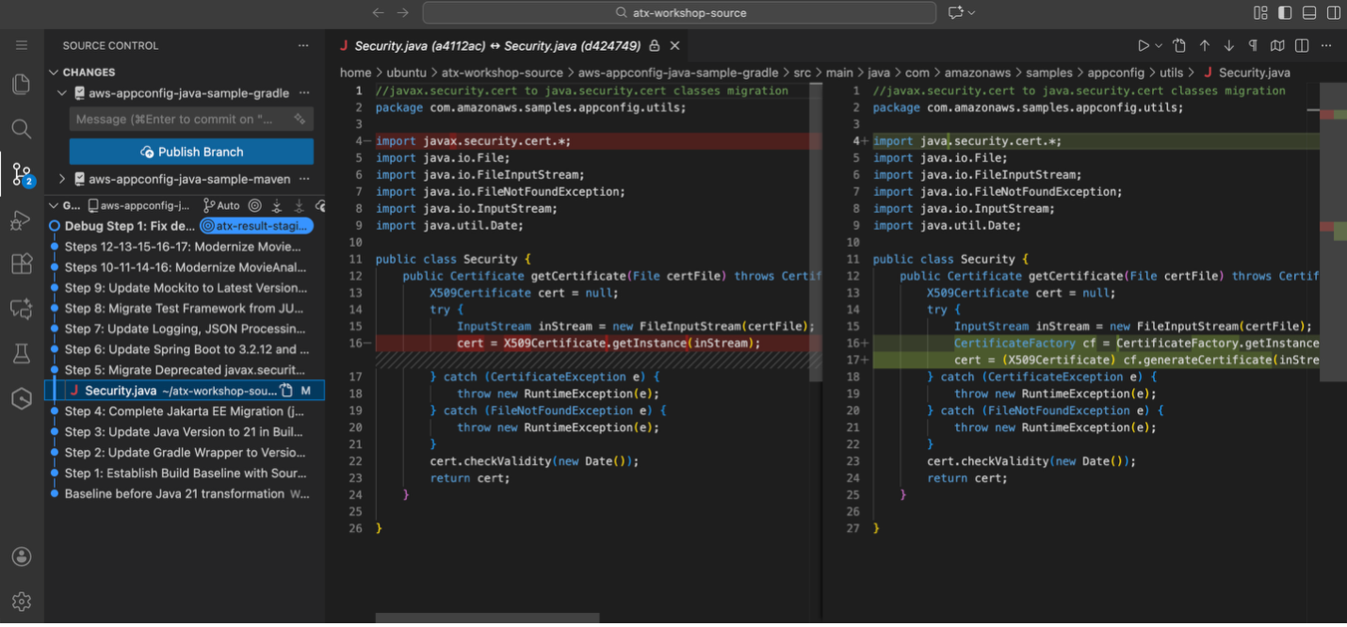Toggle inline view with the split editor icon
The width and height of the screenshot is (1347, 627).
coord(1301,44)
